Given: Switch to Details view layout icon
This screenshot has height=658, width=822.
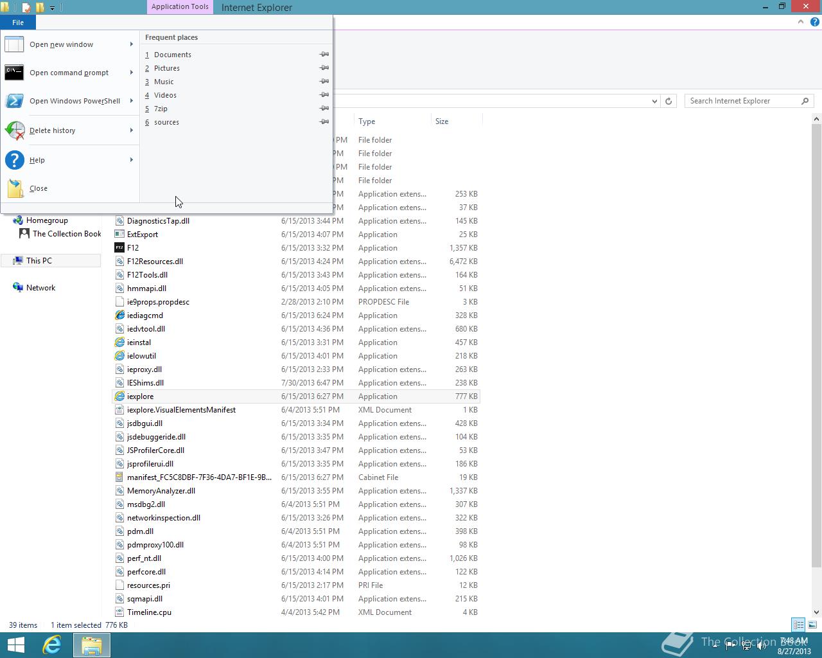Looking at the screenshot, I should click(798, 625).
